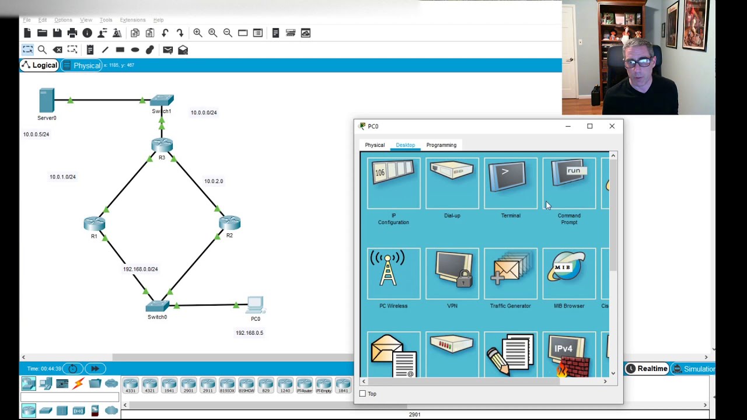Click the Undo arrow icon
The width and height of the screenshot is (747, 420).
click(165, 33)
